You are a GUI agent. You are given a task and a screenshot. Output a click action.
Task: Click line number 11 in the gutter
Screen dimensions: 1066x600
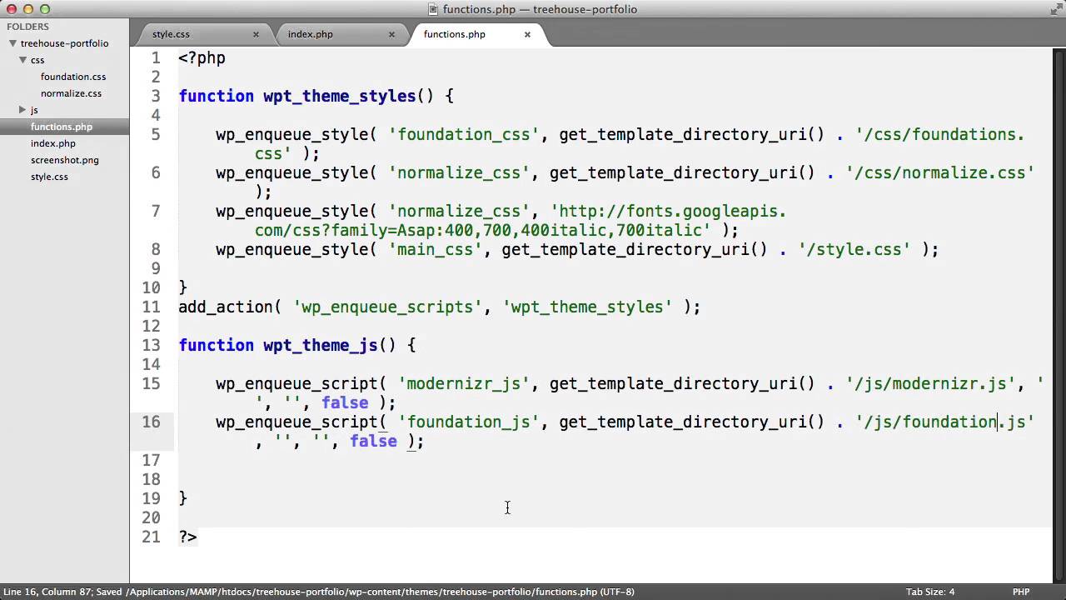point(151,307)
